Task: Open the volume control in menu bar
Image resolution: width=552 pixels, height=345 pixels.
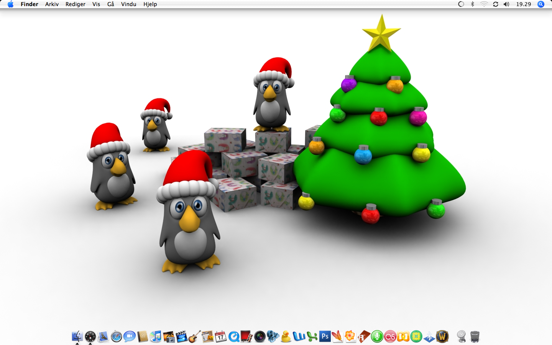Action: tap(507, 4)
